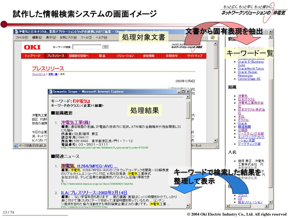The height and width of the screenshot is (218, 291).
Task: Select the 会社情報 navigation tab
Action: tap(148, 56)
